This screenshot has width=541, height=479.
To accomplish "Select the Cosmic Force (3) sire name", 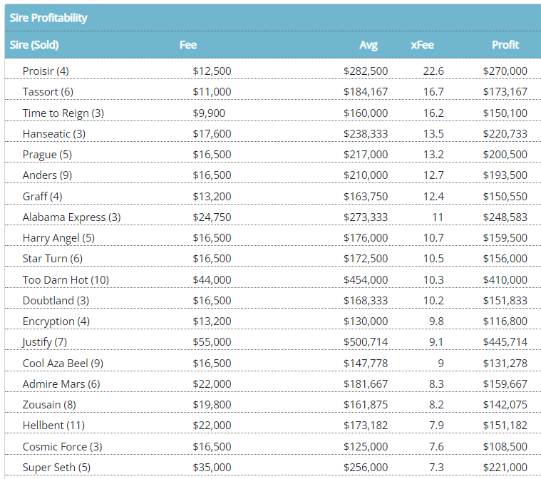I will point(63,447).
